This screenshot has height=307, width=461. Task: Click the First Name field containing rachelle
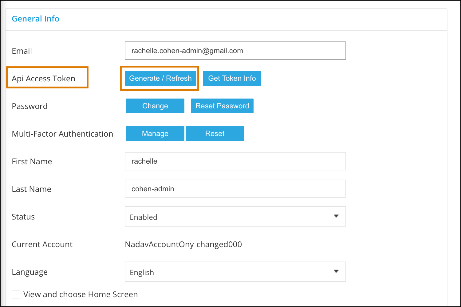tap(235, 161)
